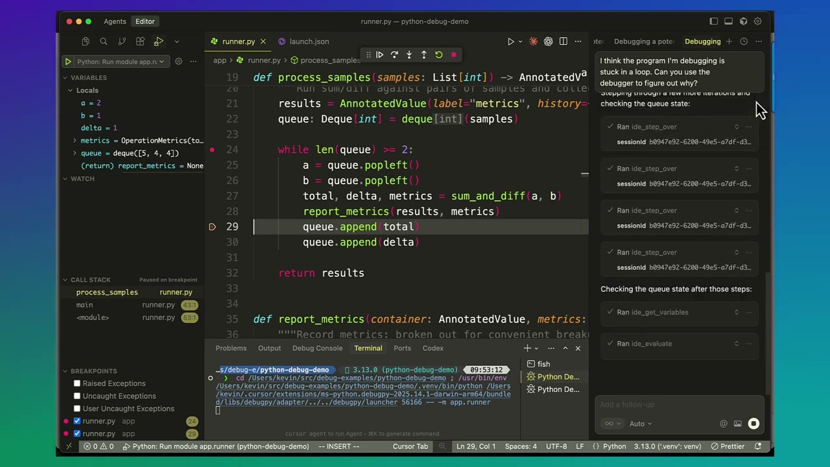
Task: Open the Search view icon
Action: [104, 42]
